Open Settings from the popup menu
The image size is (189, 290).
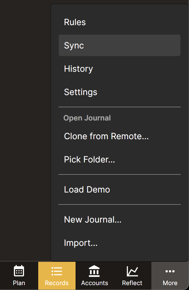point(119,92)
